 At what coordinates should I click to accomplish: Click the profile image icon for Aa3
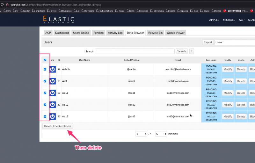53,81
